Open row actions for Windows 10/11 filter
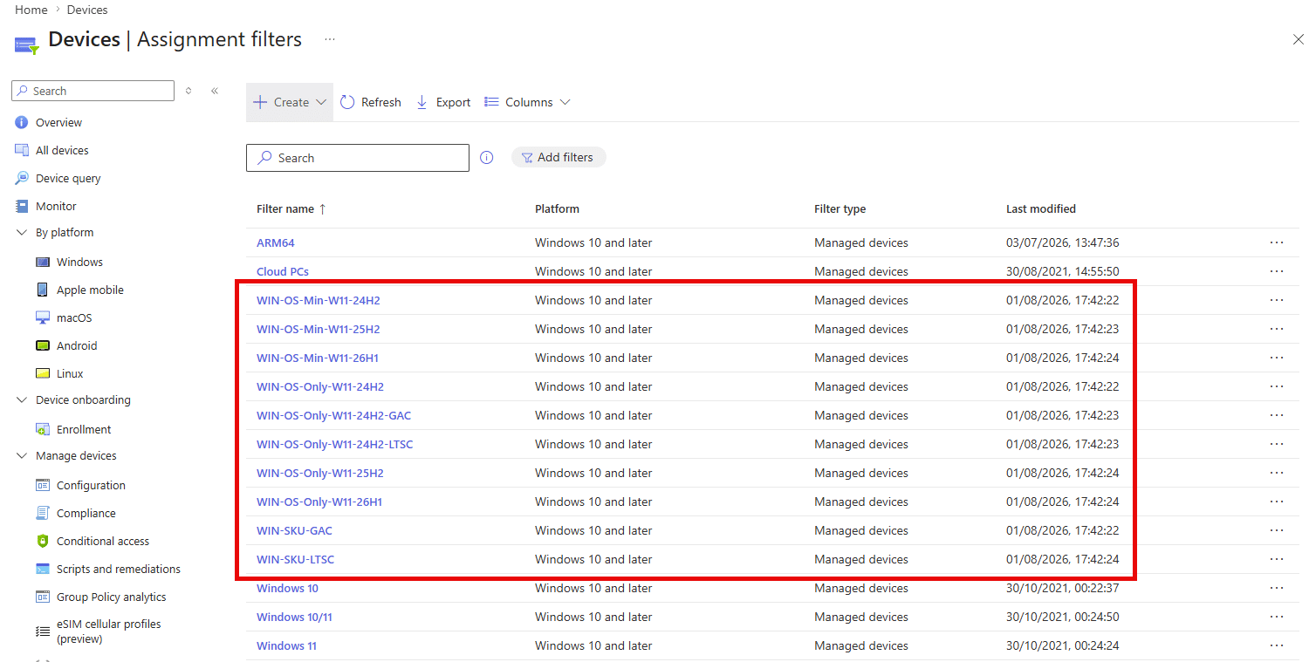This screenshot has height=662, width=1309. point(1277,617)
